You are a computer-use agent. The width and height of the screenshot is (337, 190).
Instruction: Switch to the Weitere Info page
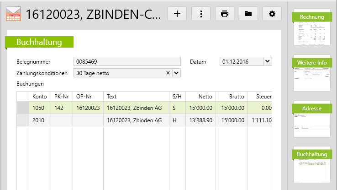tap(312, 73)
